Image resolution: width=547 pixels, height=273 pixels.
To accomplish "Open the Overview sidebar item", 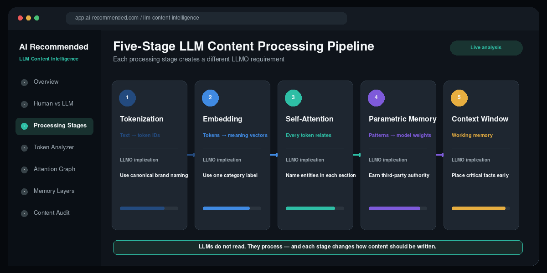I will pos(54,82).
